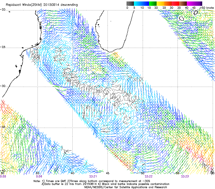Click the longitude label '35' on bottom axis
The height and width of the screenshot is (189, 215).
37,173
